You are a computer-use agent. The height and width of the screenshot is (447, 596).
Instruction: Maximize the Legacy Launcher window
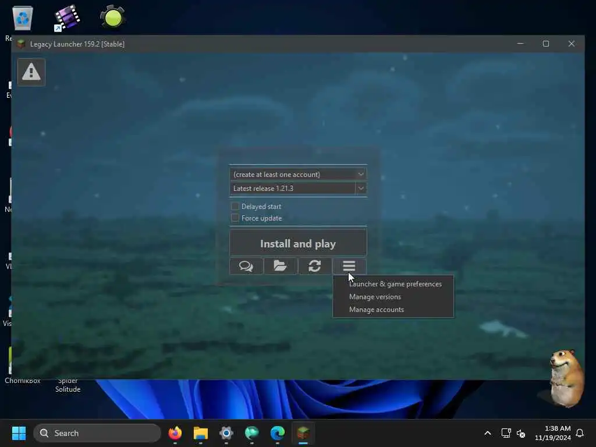[546, 44]
